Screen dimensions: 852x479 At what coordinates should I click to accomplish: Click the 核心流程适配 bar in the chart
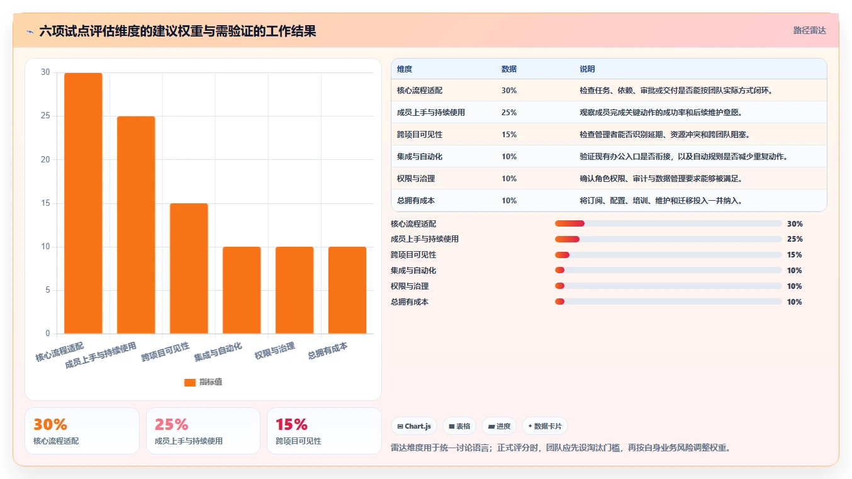83,203
